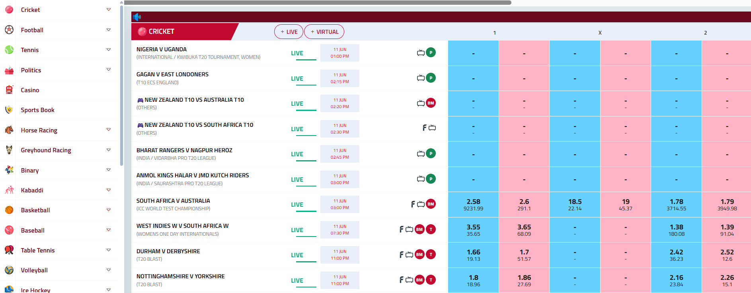Expand the Horse Racing dropdown arrow
The width and height of the screenshot is (751, 293).
[108, 130]
